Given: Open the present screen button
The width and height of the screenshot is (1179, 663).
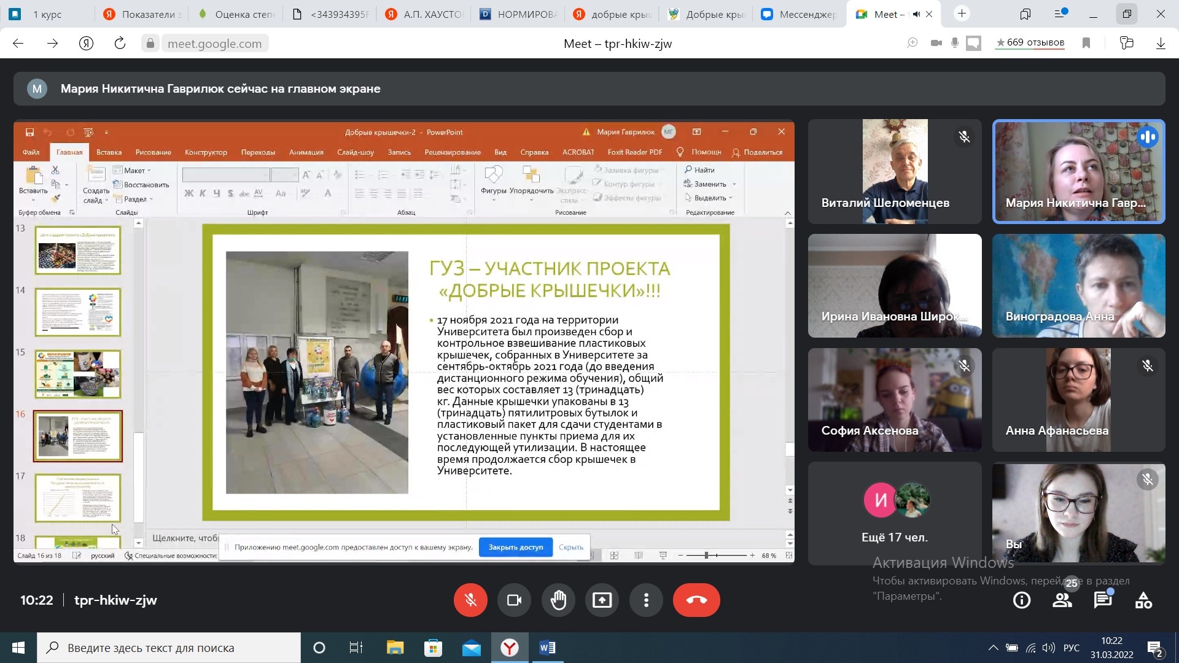Looking at the screenshot, I should tap(602, 600).
